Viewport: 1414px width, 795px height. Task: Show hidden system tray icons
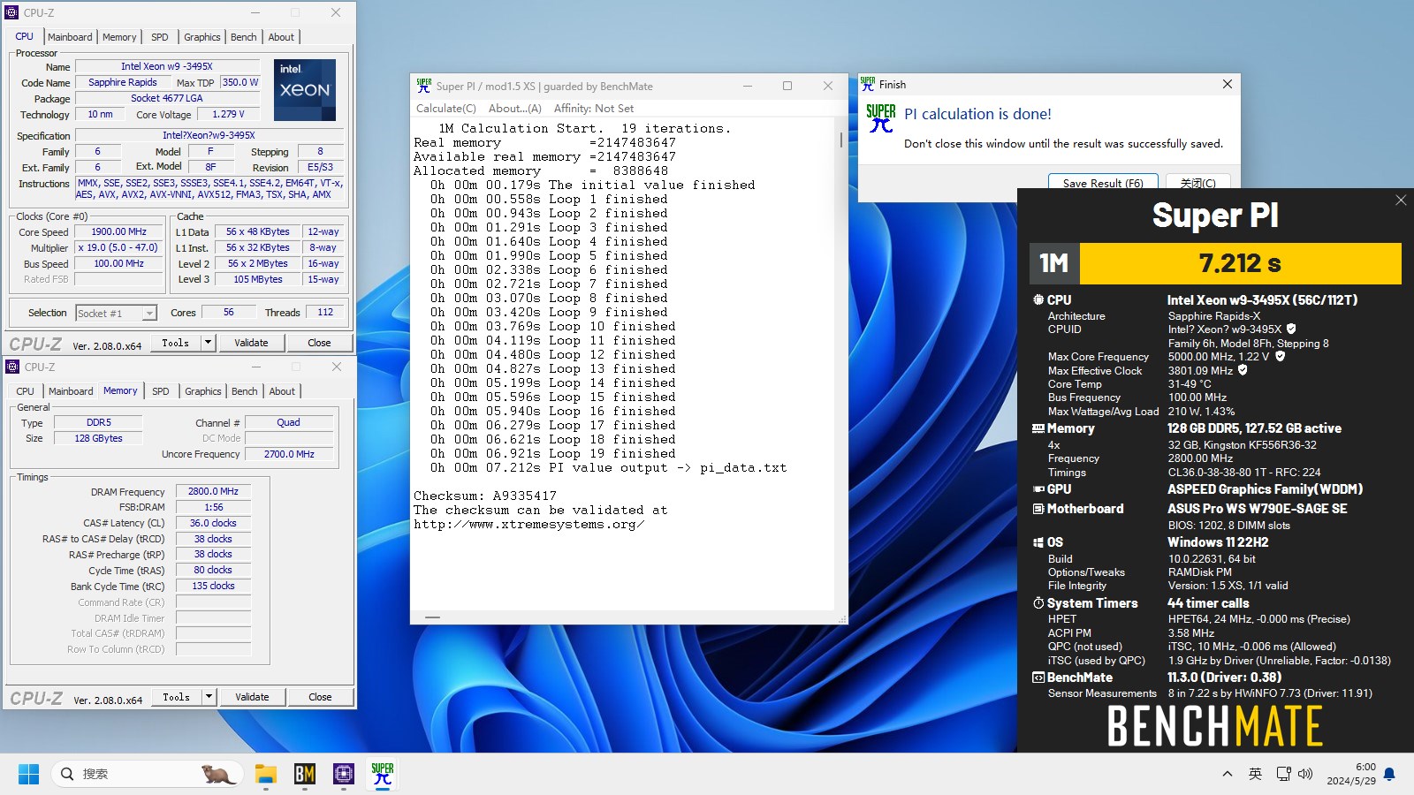pyautogui.click(x=1227, y=775)
